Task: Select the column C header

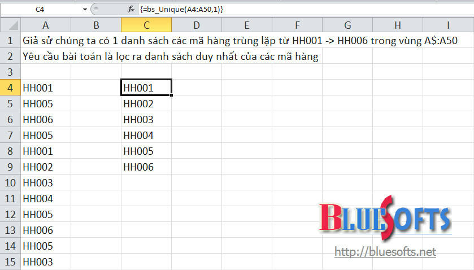Action: pos(146,25)
